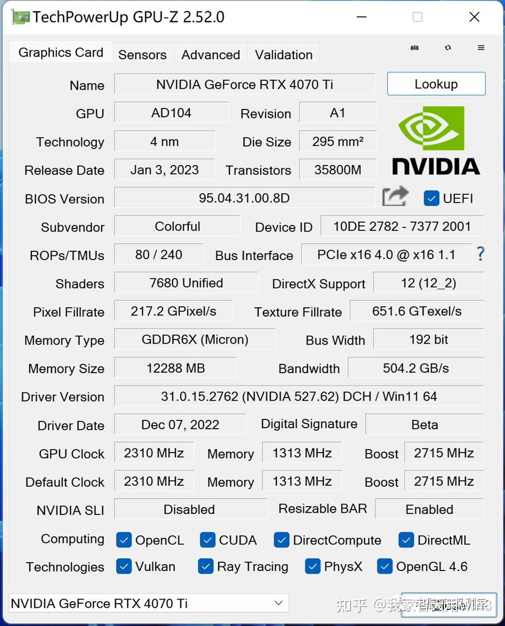Disable the Vulkan checkbox
Screen dimensions: 505x626
(124, 567)
